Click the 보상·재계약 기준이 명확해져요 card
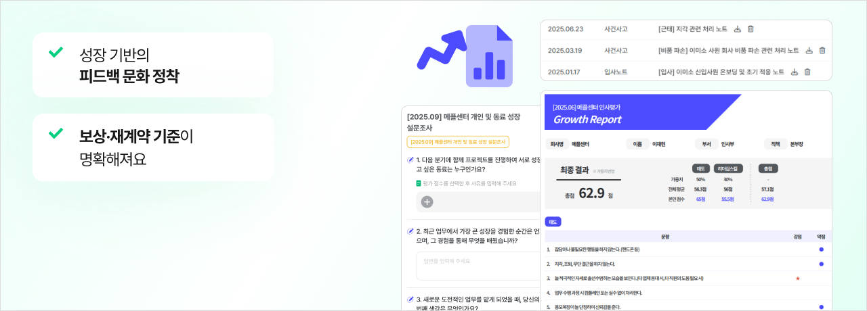The image size is (867, 311). click(x=153, y=147)
